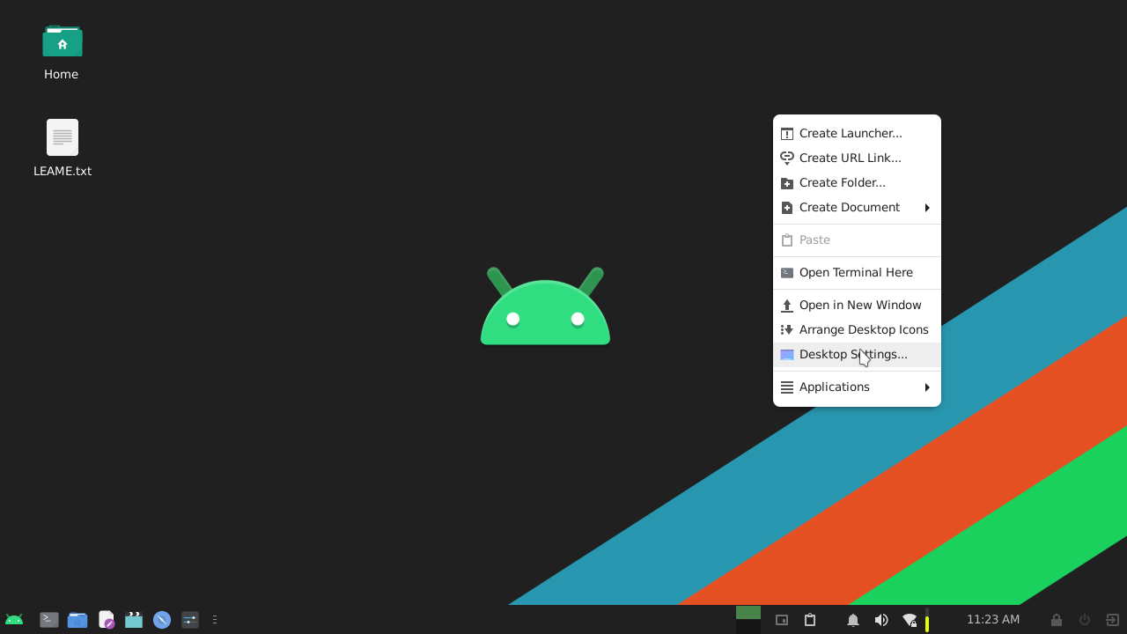Click the terminal icon beside Open Terminal Here

tap(787, 273)
